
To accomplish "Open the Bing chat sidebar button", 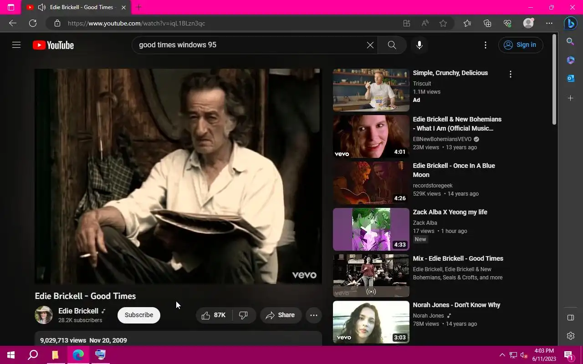I will point(570,23).
